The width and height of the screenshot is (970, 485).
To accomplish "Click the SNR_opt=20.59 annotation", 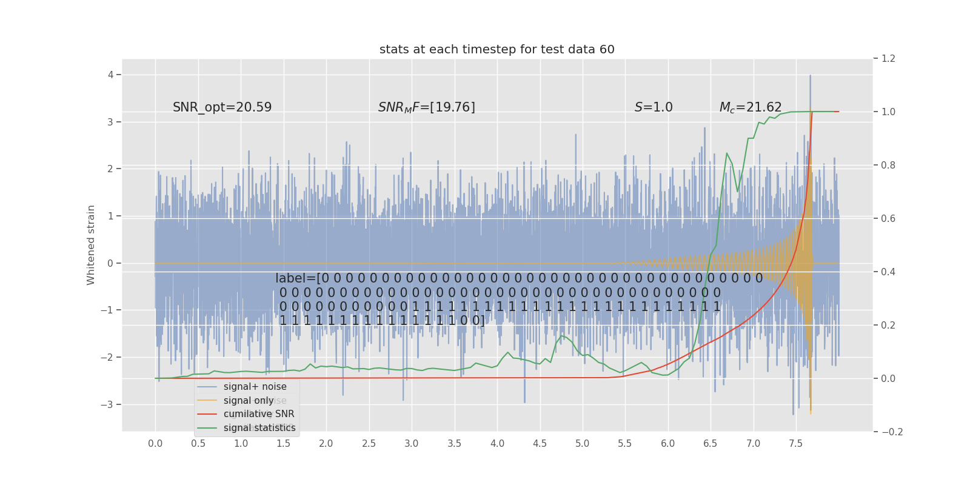I will tap(222, 107).
